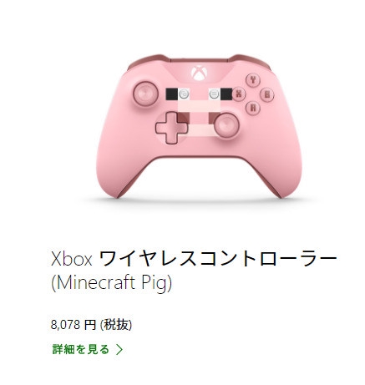Viewport: 365px width, 385px height.
Task: Click the B button on the controller image
Action: coord(267,94)
